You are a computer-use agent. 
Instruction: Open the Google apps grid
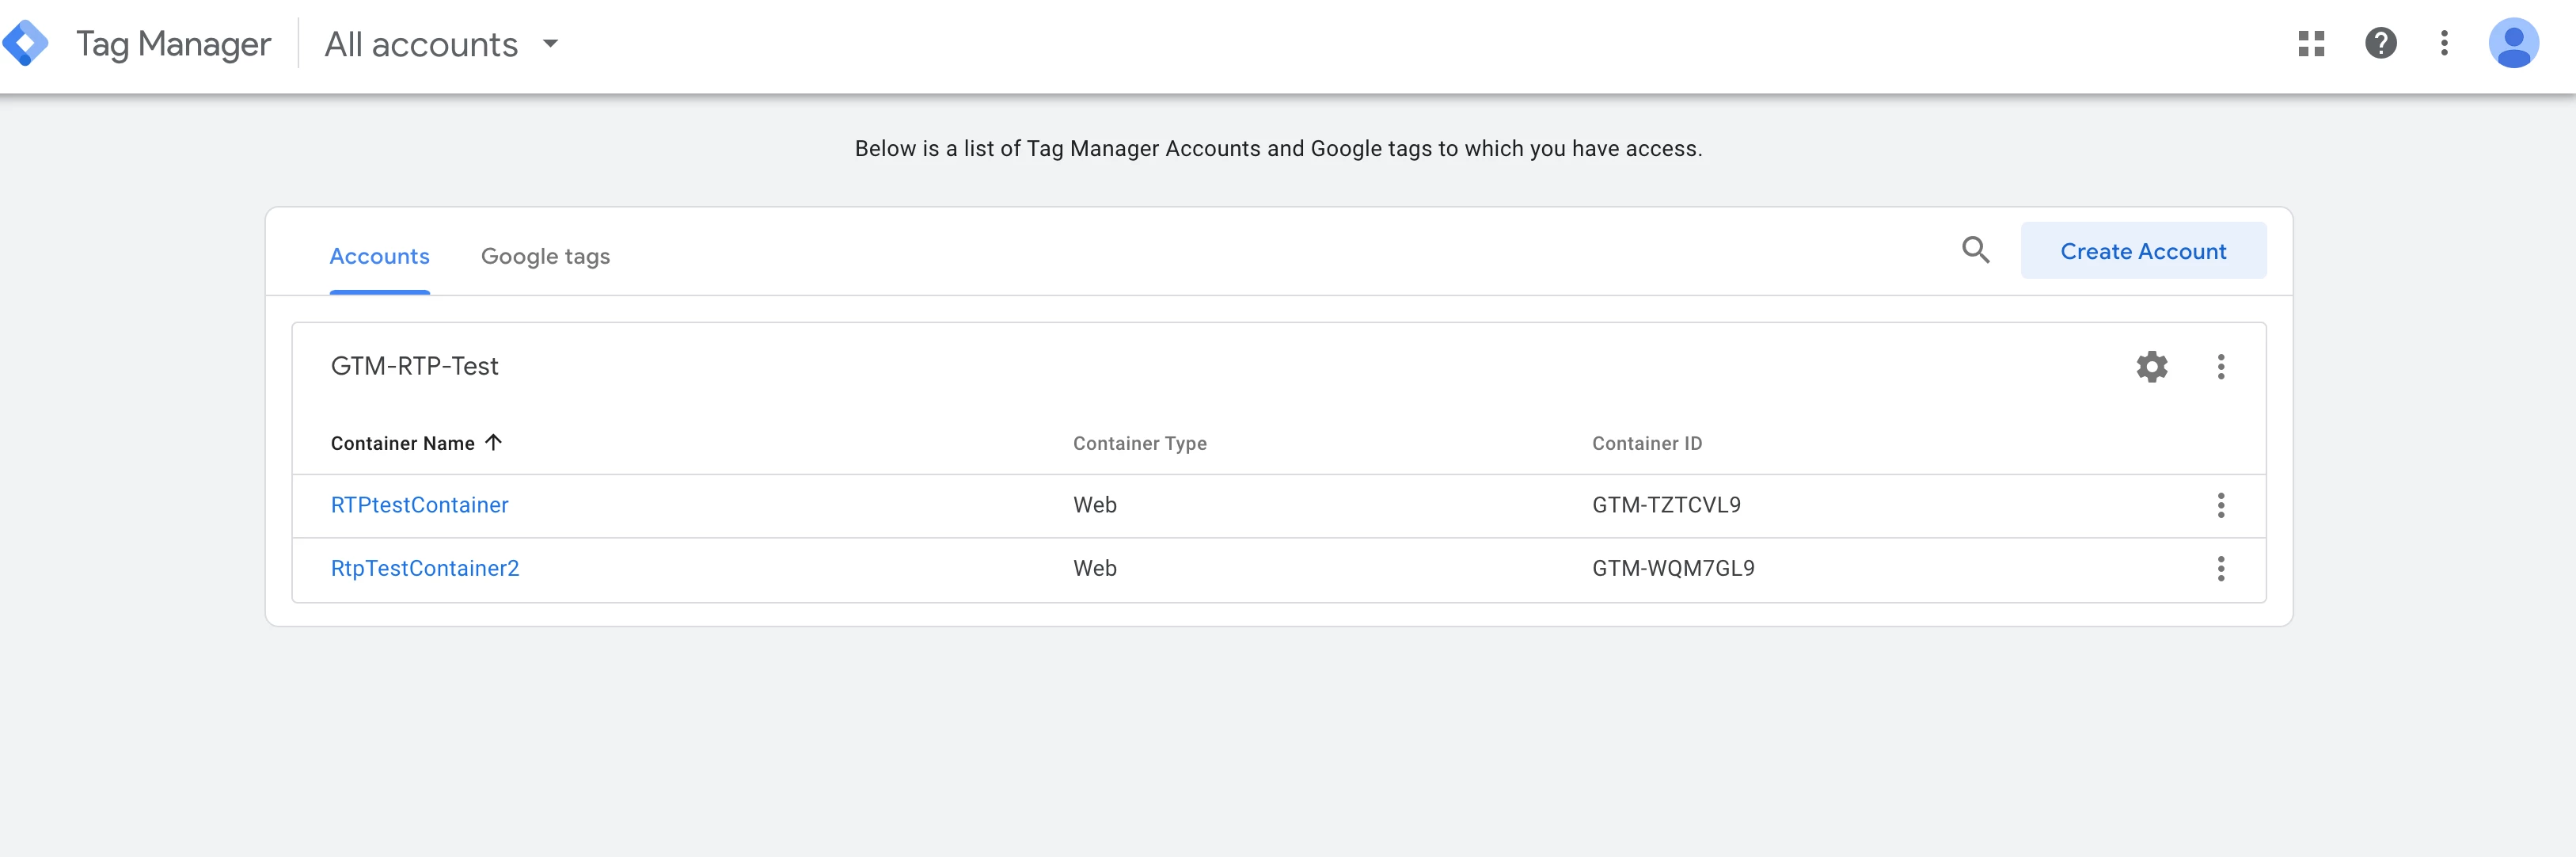[2311, 44]
